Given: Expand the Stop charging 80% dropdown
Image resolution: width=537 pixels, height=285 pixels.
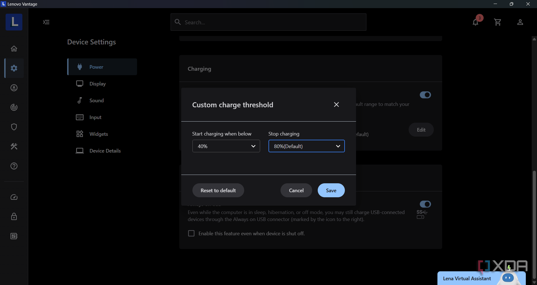Looking at the screenshot, I should point(307,146).
